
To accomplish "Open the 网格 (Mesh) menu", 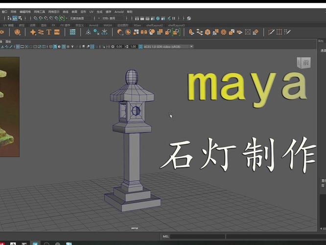I will coord(14,12).
